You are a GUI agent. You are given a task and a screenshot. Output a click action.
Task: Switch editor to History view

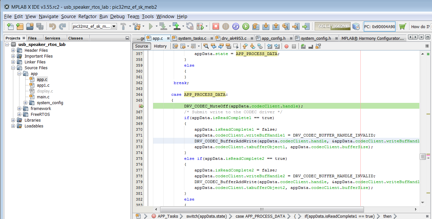160,46
